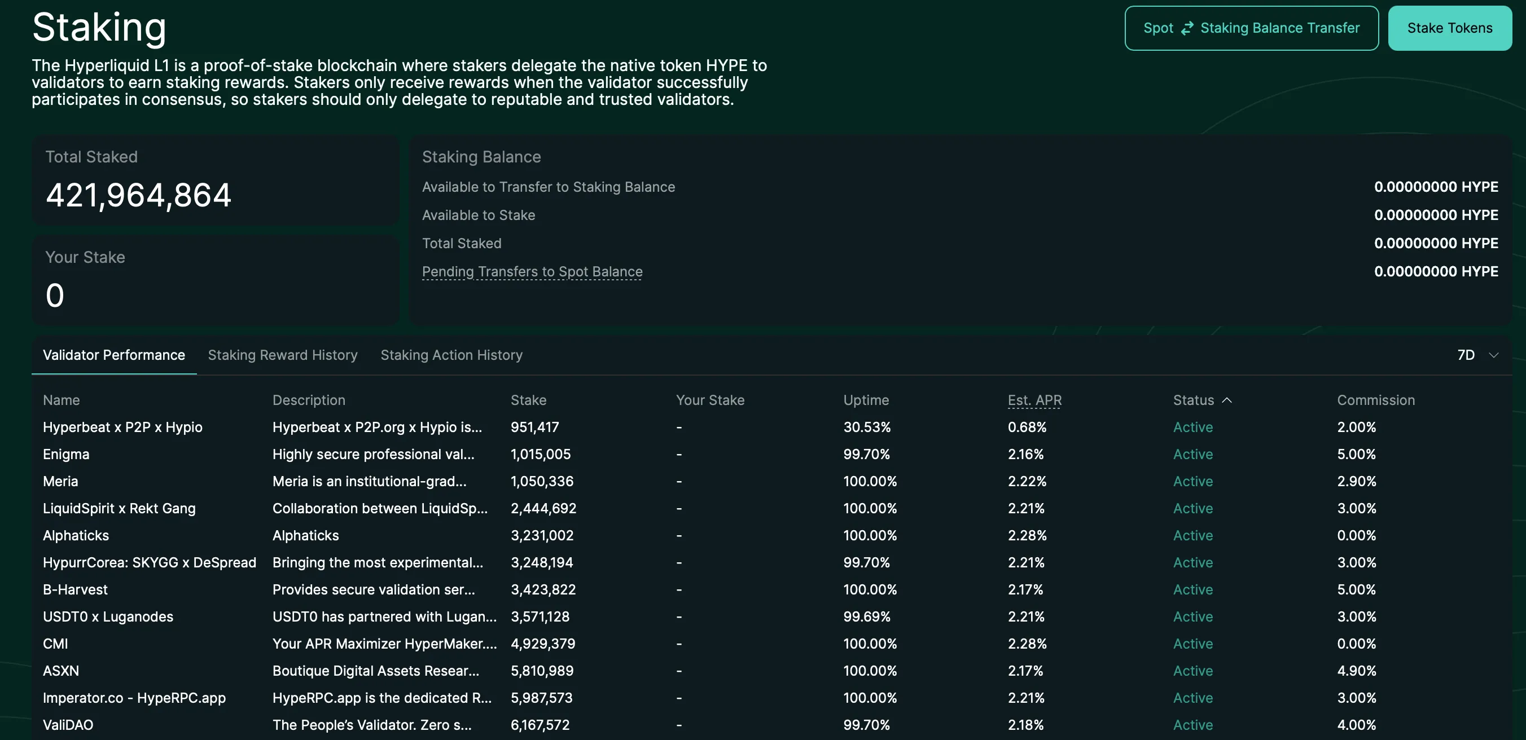This screenshot has height=740, width=1526.
Task: Click the 951,417 stake value
Action: click(x=535, y=427)
